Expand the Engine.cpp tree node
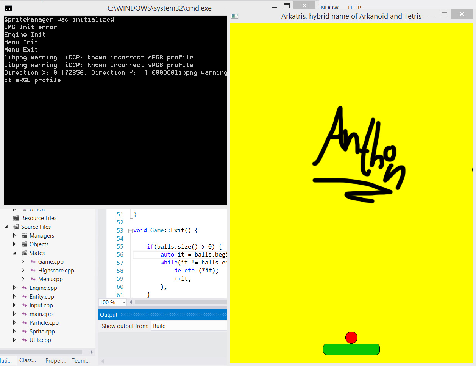Screen dimensions: 476x366 pos(14,288)
